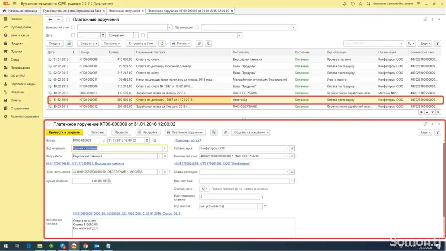
Task: Open the favorites star in title bar
Action: [360, 4]
